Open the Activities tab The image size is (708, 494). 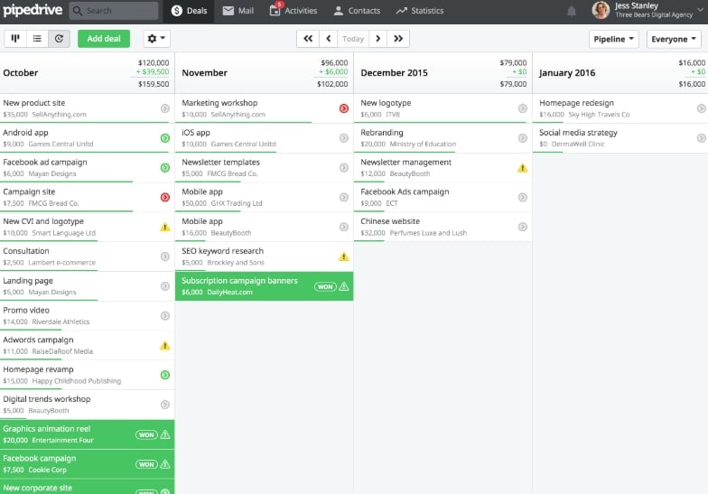[293, 11]
